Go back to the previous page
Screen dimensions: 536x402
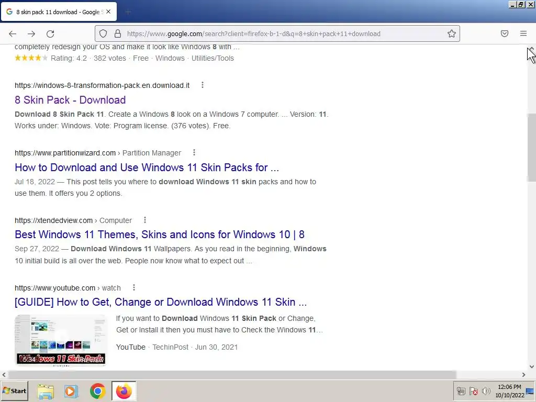tap(13, 33)
